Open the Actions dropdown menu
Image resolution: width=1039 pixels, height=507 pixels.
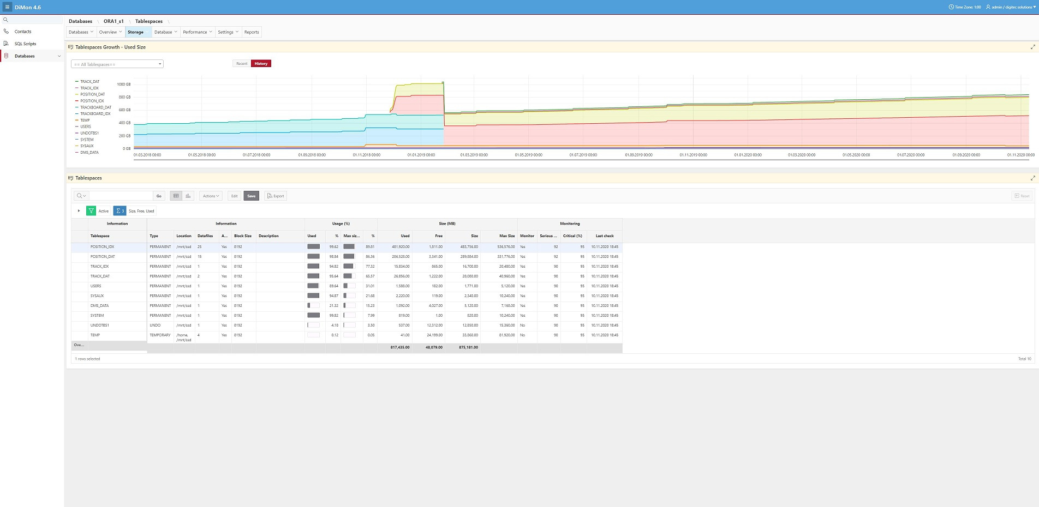[211, 196]
